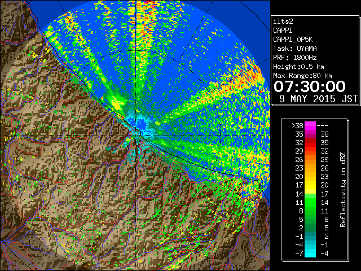The width and height of the screenshot is (361, 271).
Task: Click the CAPPI text line above CAPPI_0P5K
Action: click(x=283, y=30)
